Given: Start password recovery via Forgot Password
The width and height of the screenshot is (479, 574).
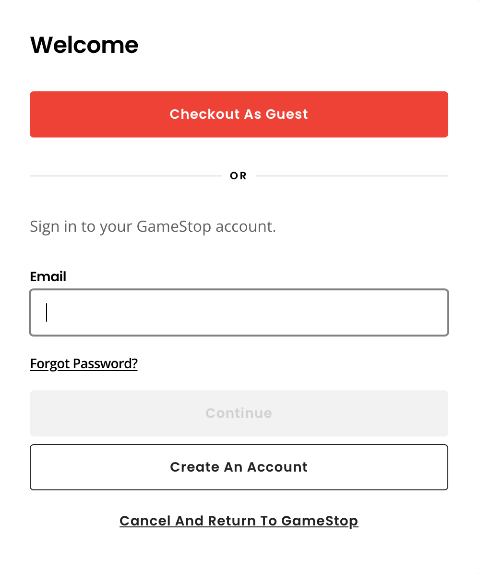Looking at the screenshot, I should point(84,363).
